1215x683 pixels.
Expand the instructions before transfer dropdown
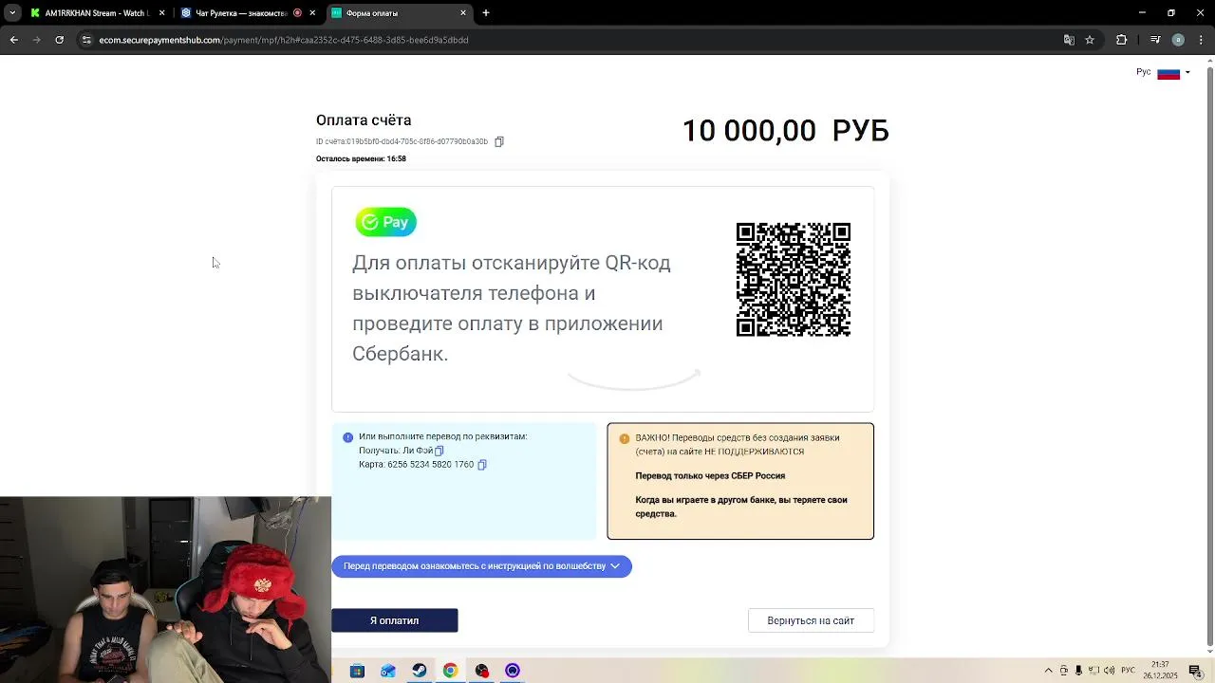481,566
